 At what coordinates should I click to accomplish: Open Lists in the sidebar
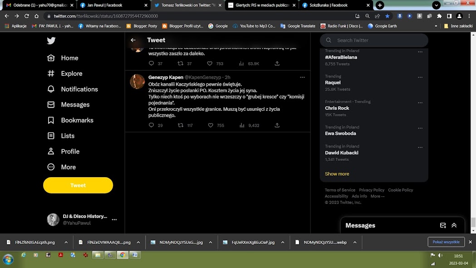(61, 136)
